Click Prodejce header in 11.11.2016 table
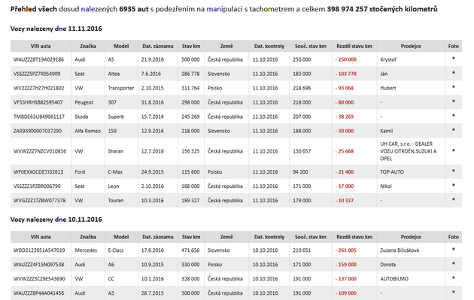The image size is (474, 300). (411, 46)
